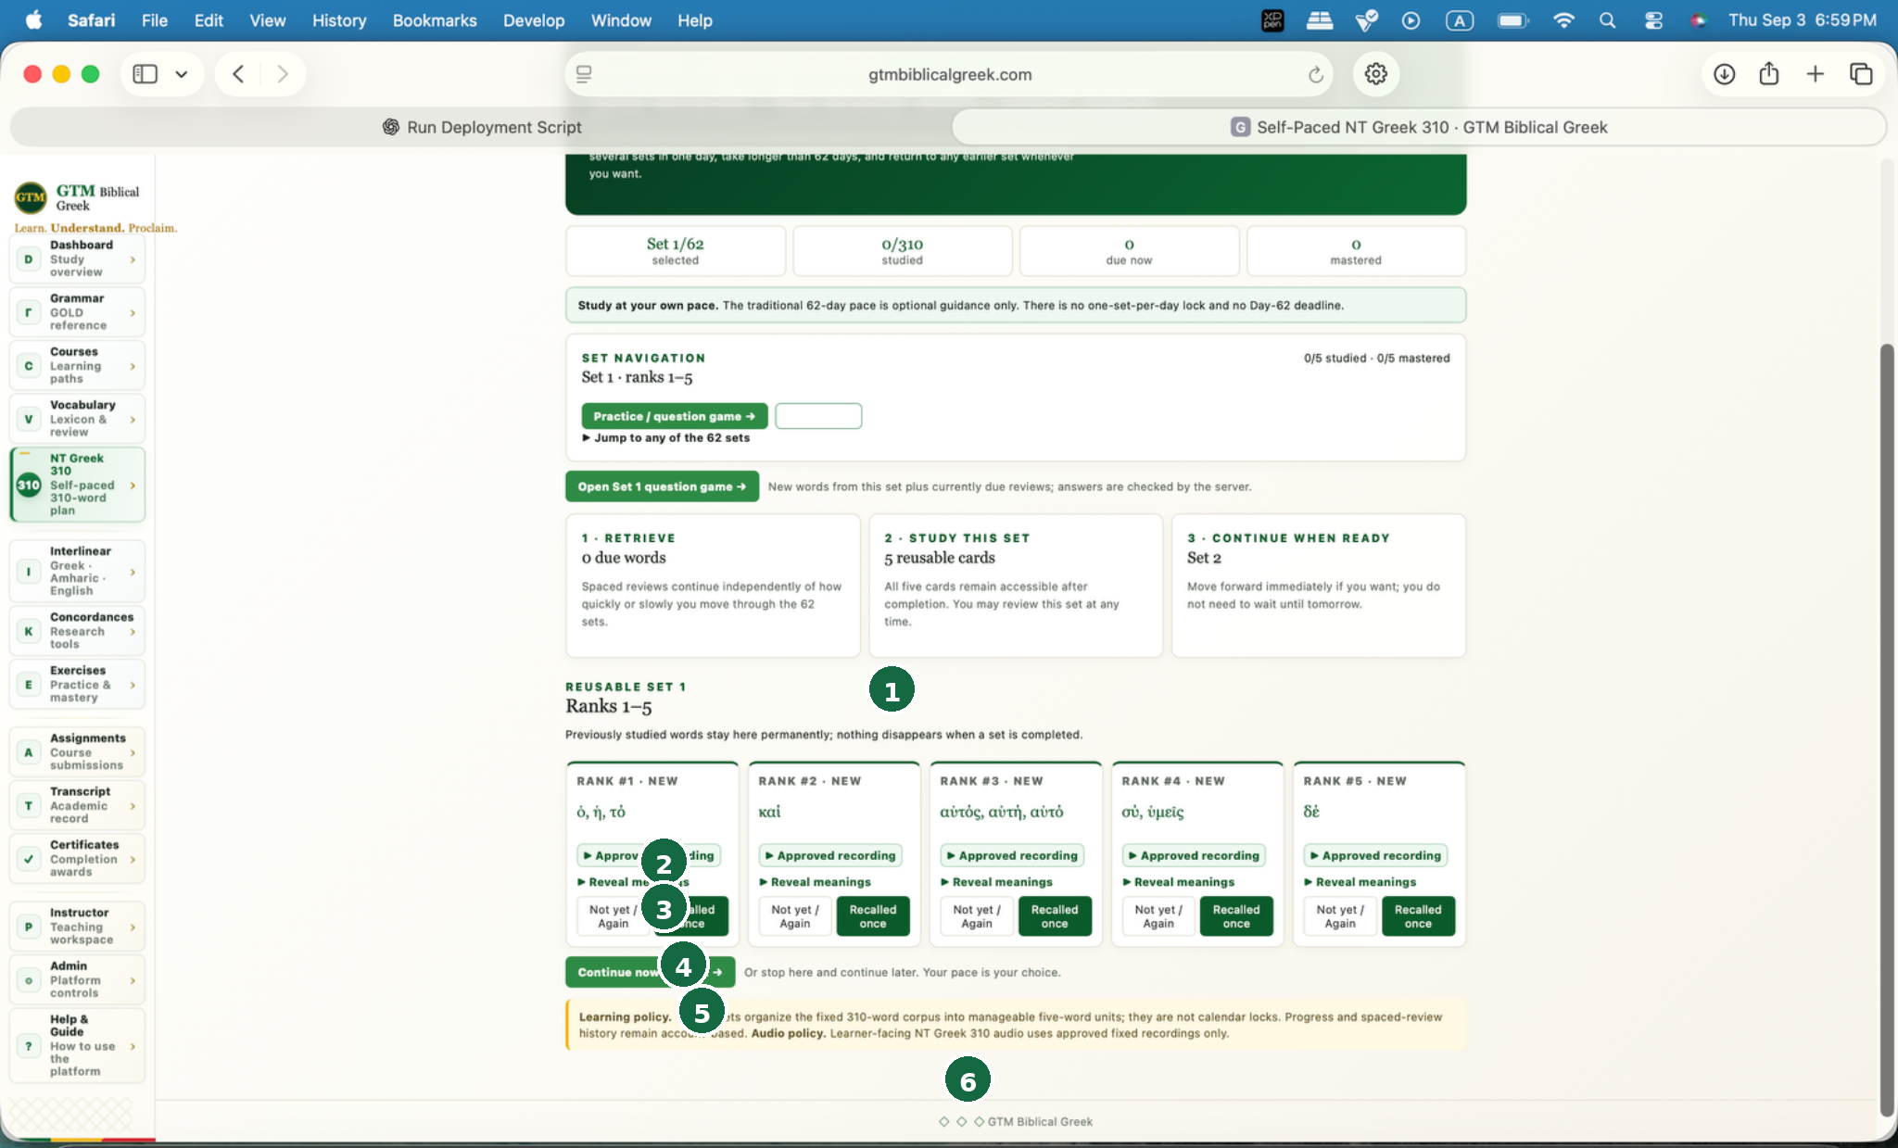Reveal meanings for Rank #5 δέ
The height and width of the screenshot is (1148, 1898).
point(1360,882)
